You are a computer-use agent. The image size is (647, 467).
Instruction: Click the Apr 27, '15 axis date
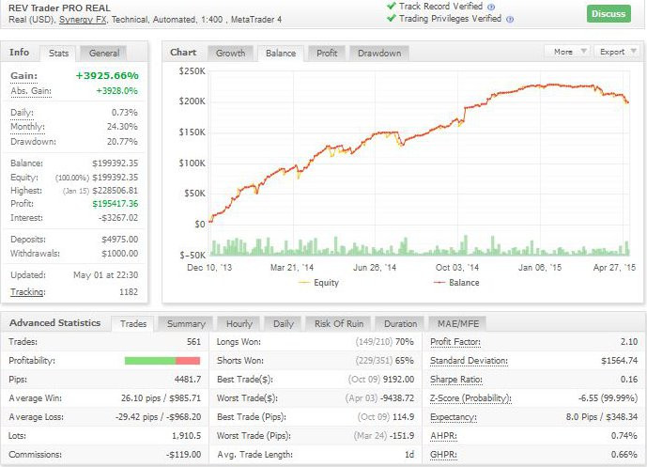coord(614,268)
